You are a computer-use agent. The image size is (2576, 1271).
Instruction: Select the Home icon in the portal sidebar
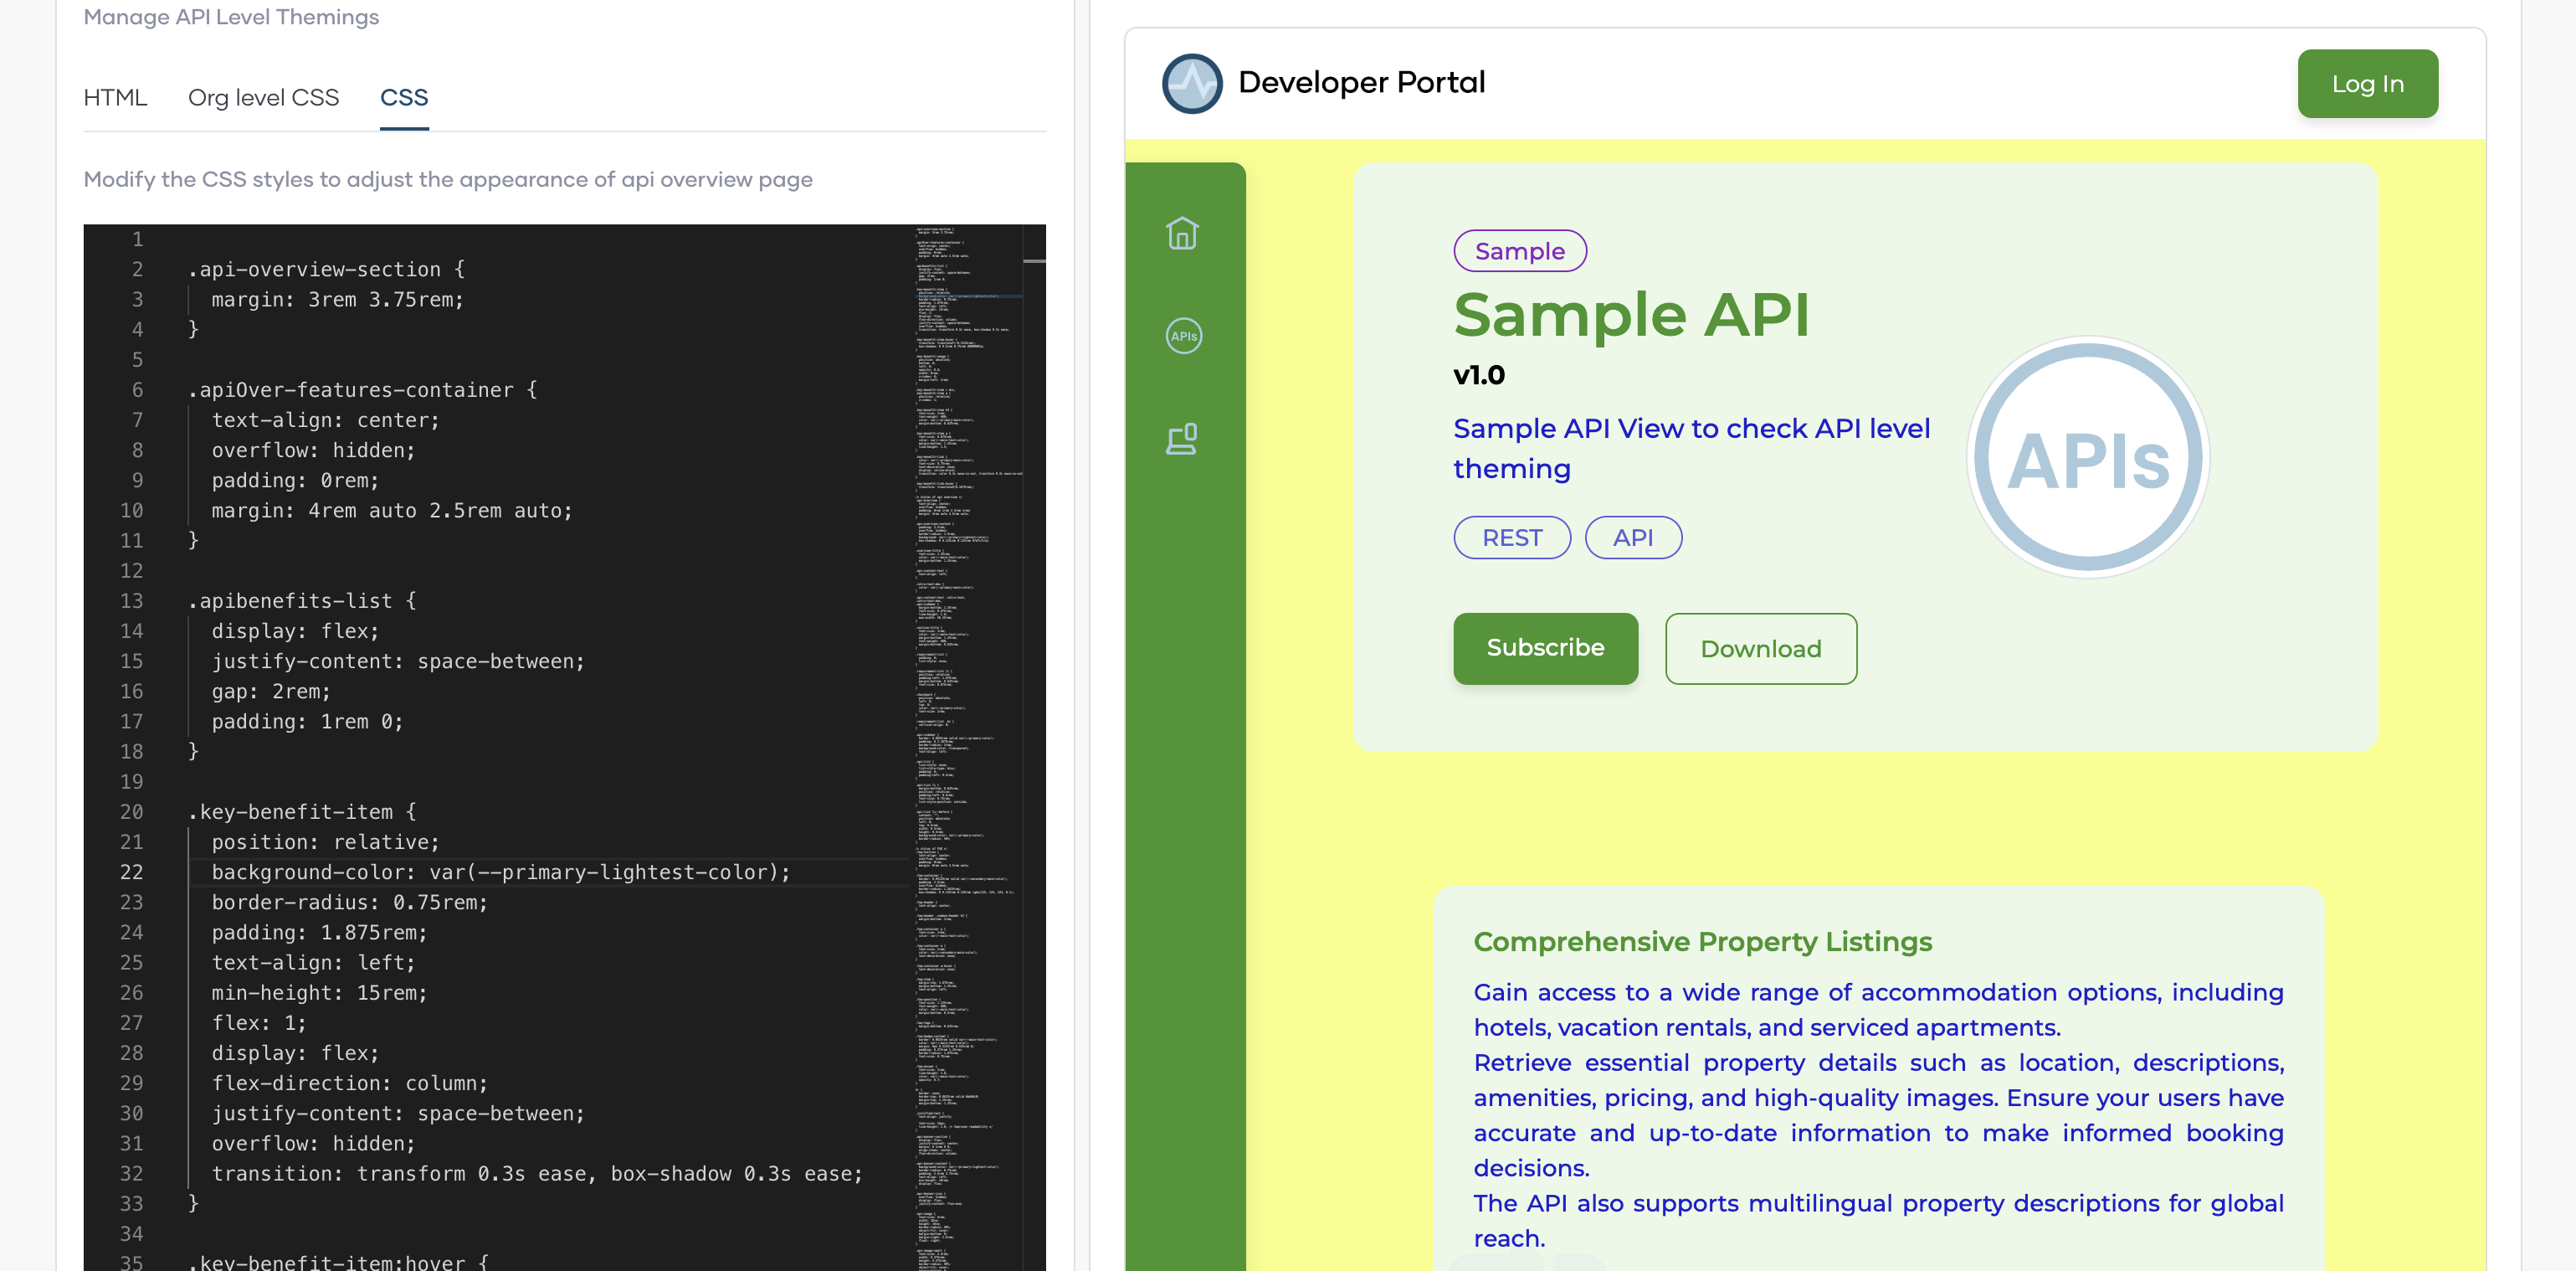1183,234
